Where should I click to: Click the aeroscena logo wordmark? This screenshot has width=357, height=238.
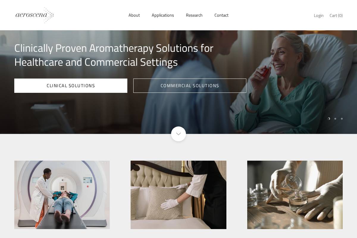point(31,15)
